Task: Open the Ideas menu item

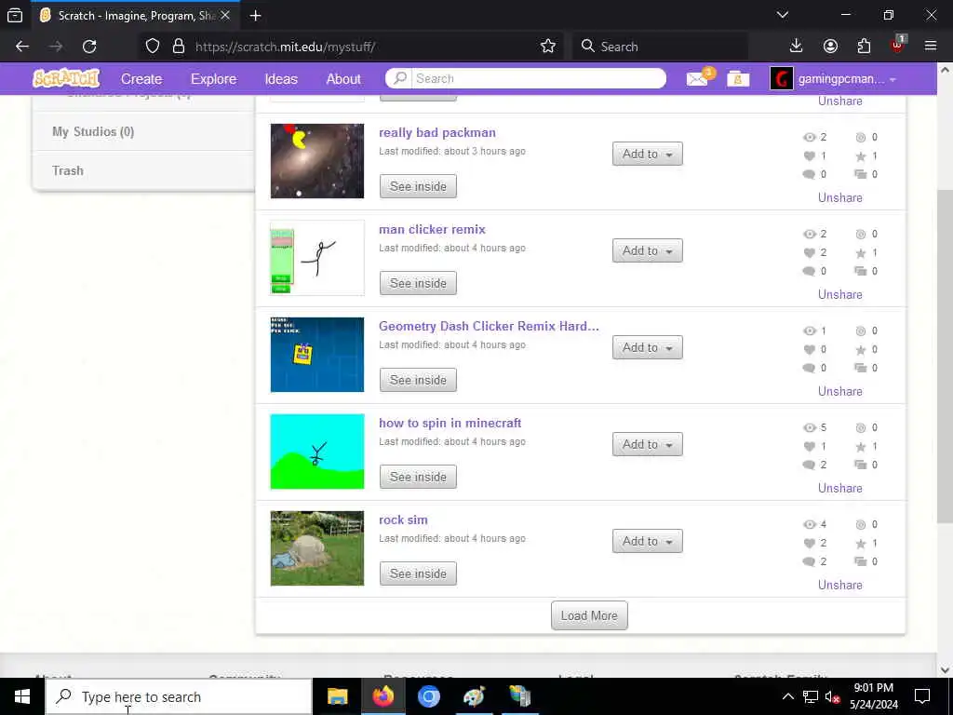Action: 281,79
